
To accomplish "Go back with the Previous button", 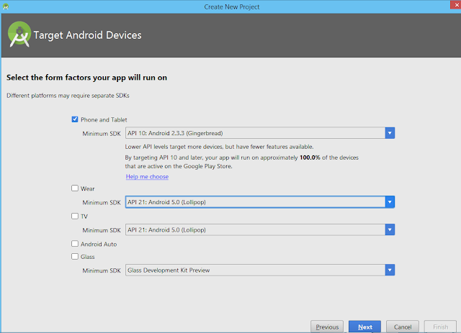I will (327, 327).
